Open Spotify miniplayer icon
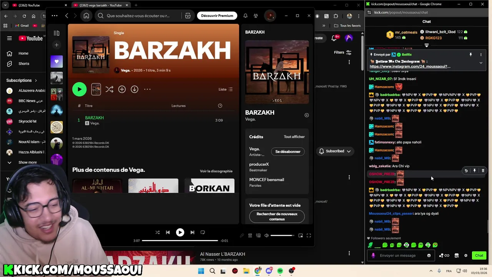 tap(301, 235)
